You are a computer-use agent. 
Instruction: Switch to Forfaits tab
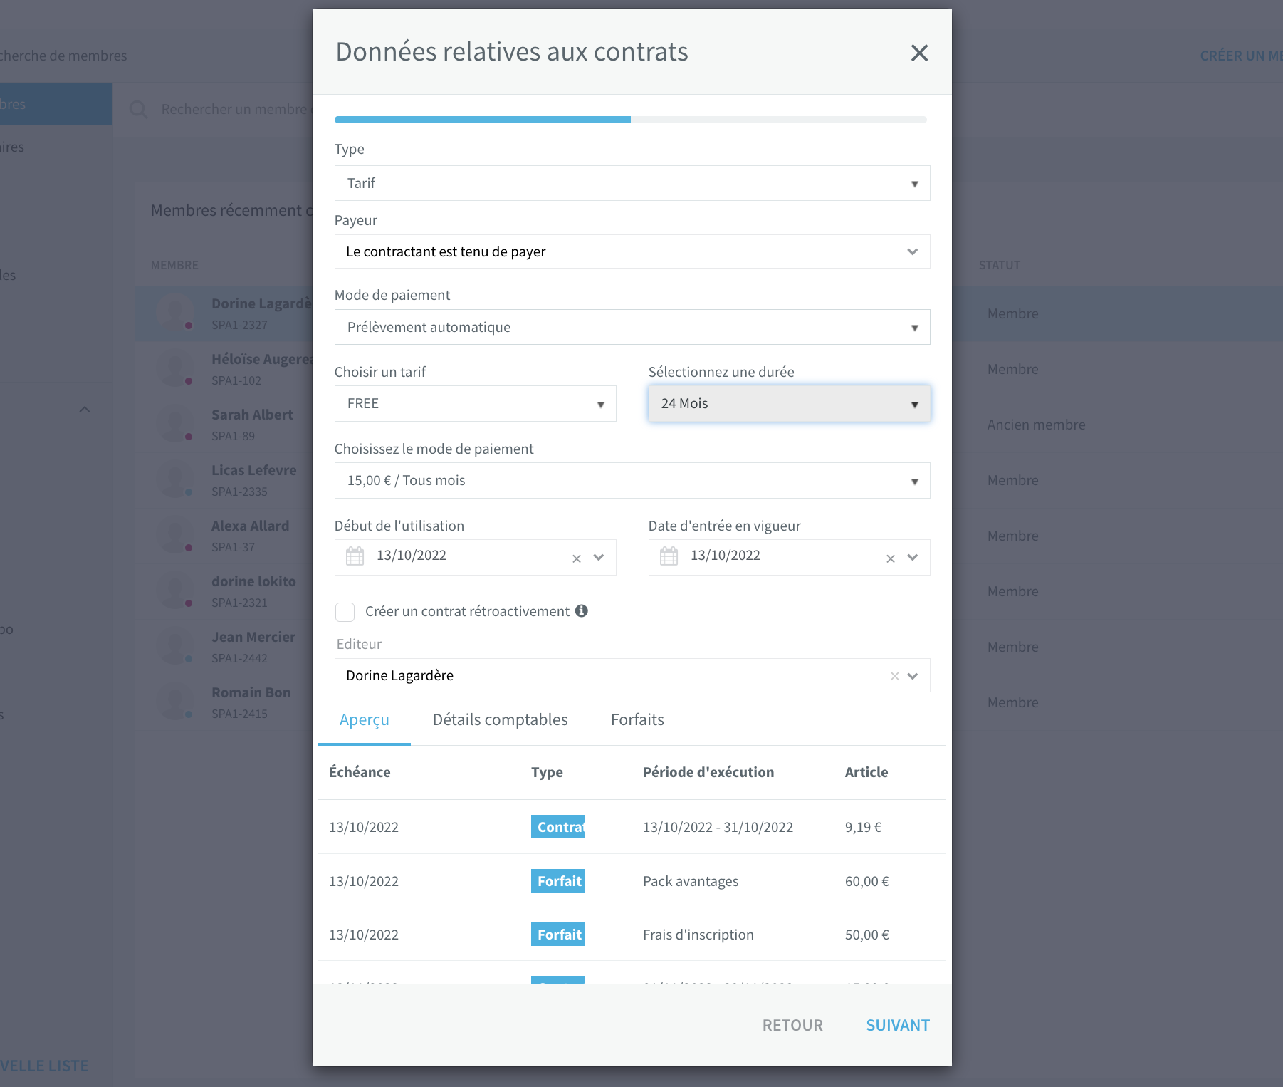click(x=637, y=719)
